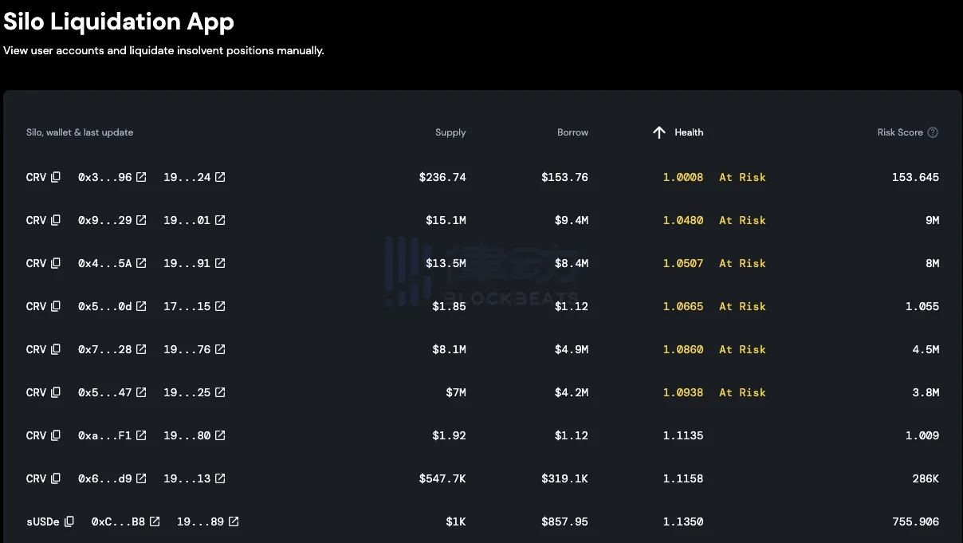Image resolution: width=963 pixels, height=543 pixels.
Task: Click the Silo, wallet & last update header
Action: point(80,132)
